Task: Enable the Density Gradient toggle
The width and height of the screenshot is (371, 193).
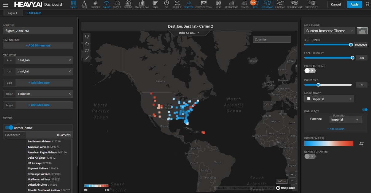Action: [x=310, y=156]
